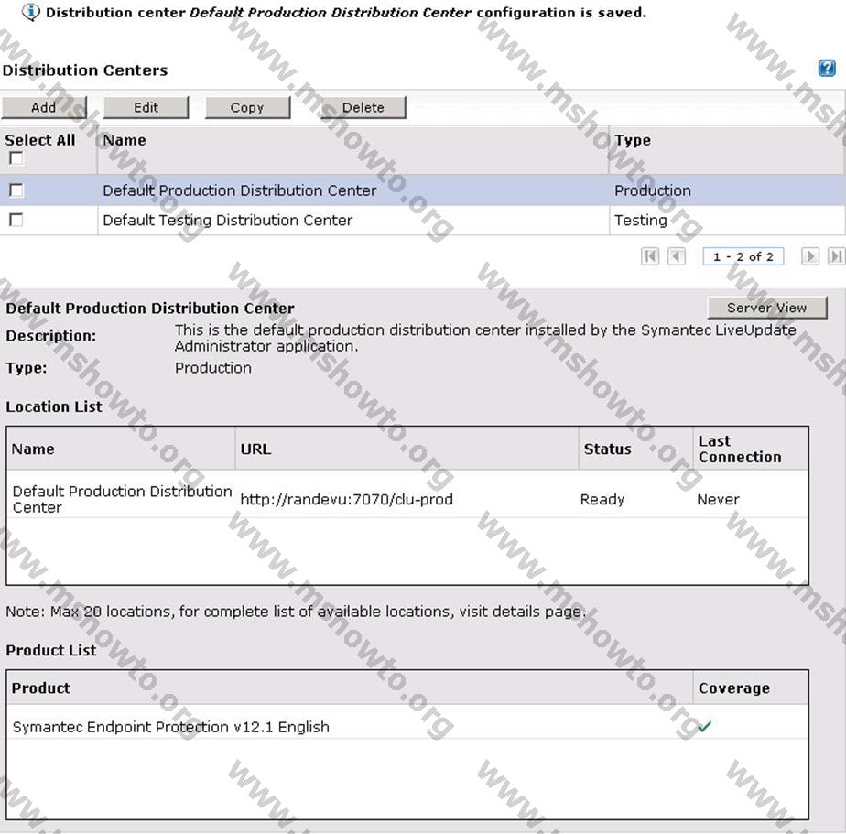Click 'Symantec Endpoint Protection v12.1 English' product

click(x=170, y=727)
